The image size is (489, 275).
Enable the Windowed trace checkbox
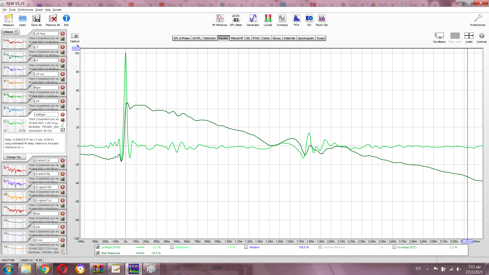coord(172,247)
